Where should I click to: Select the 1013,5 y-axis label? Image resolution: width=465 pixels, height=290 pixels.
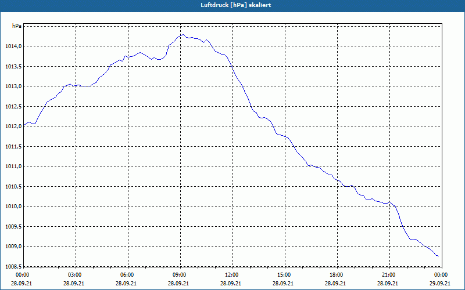(x=13, y=66)
